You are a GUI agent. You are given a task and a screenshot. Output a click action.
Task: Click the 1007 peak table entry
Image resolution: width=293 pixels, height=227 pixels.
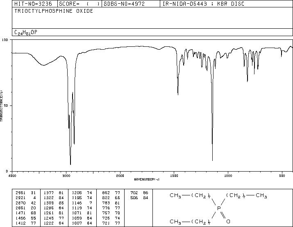77,223
